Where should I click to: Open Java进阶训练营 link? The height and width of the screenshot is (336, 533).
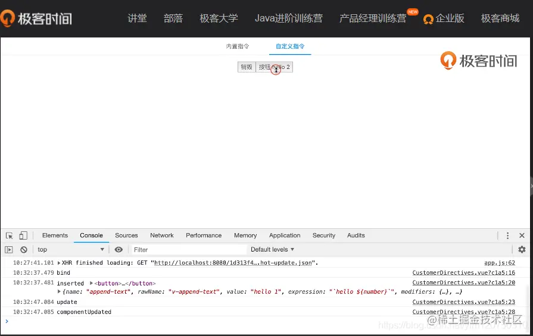point(289,18)
